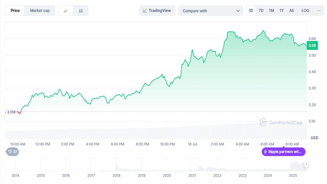Click the 2021 year label in the timeline

[x=192, y=176]
